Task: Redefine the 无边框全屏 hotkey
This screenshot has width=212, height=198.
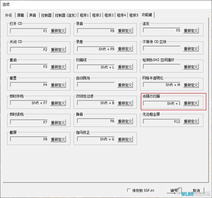Action: (x=191, y=121)
